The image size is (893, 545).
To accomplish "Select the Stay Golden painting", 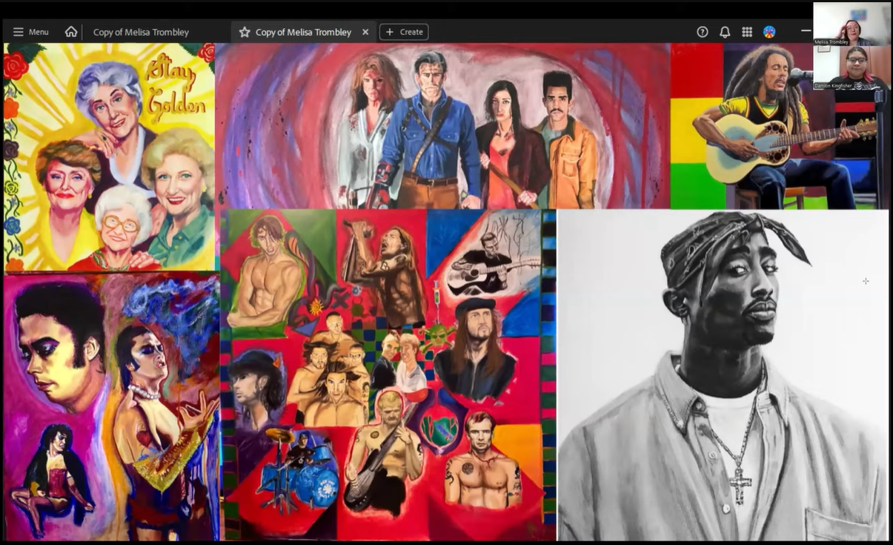I will click(110, 157).
